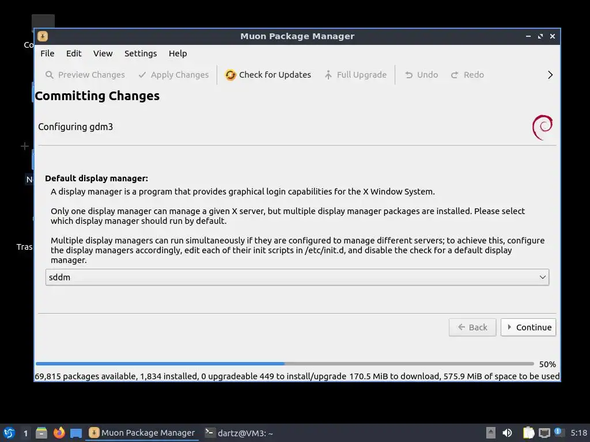This screenshot has height=442, width=590.
Task: Click the '50%' progress label
Action: [x=547, y=364]
